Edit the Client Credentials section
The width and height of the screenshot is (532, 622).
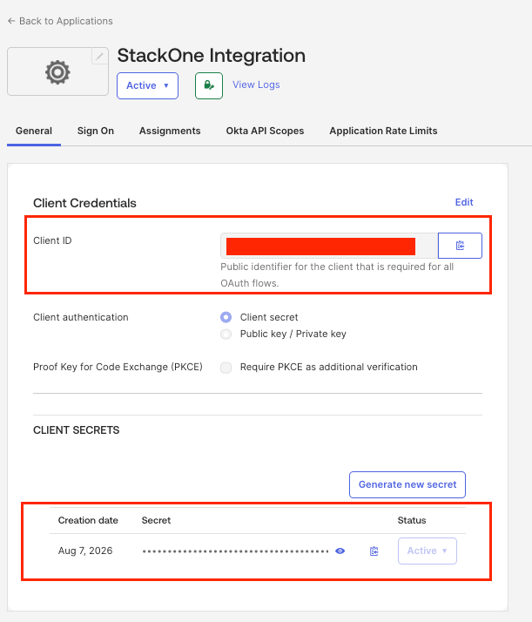click(464, 202)
